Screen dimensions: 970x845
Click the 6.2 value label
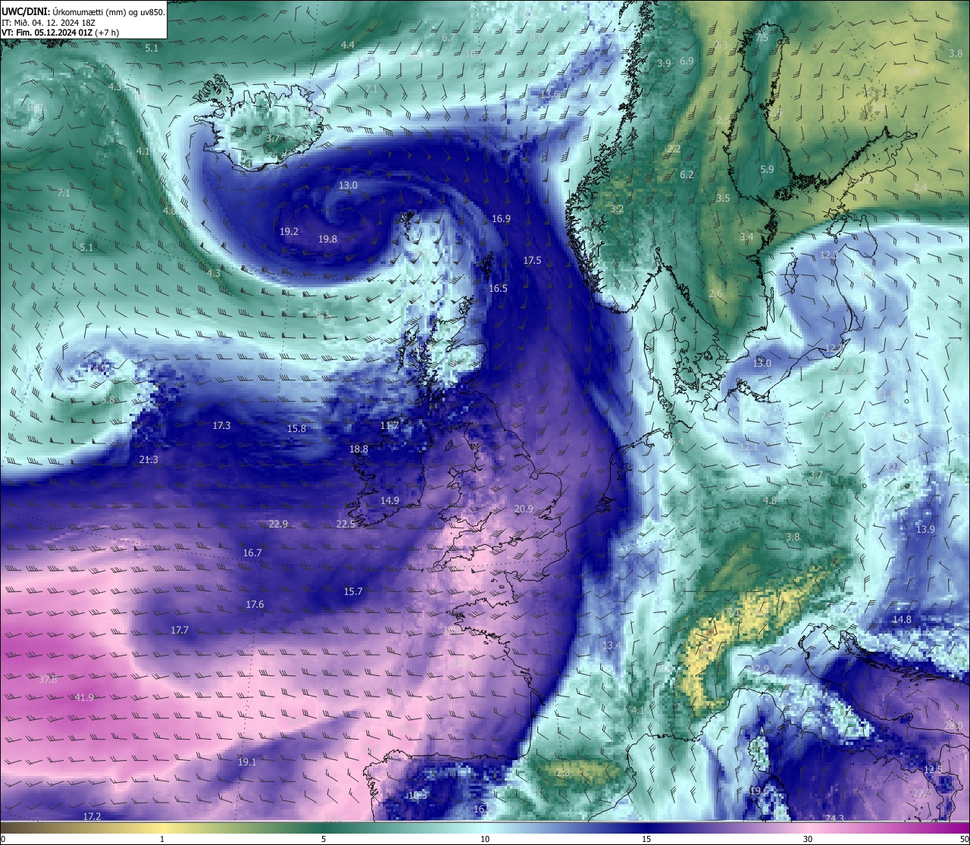pos(687,174)
